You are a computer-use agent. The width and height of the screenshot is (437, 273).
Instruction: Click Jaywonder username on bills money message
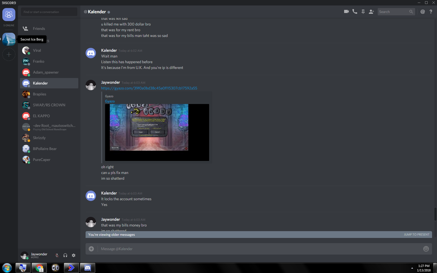click(x=111, y=219)
